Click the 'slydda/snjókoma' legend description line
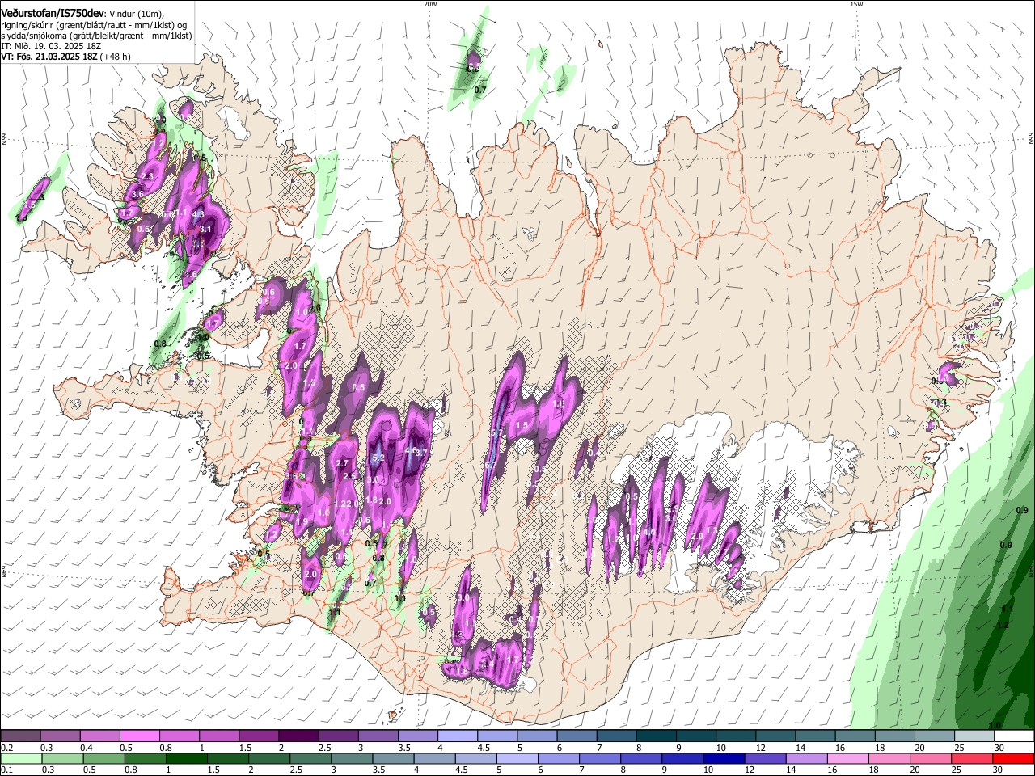 pyautogui.click(x=96, y=36)
